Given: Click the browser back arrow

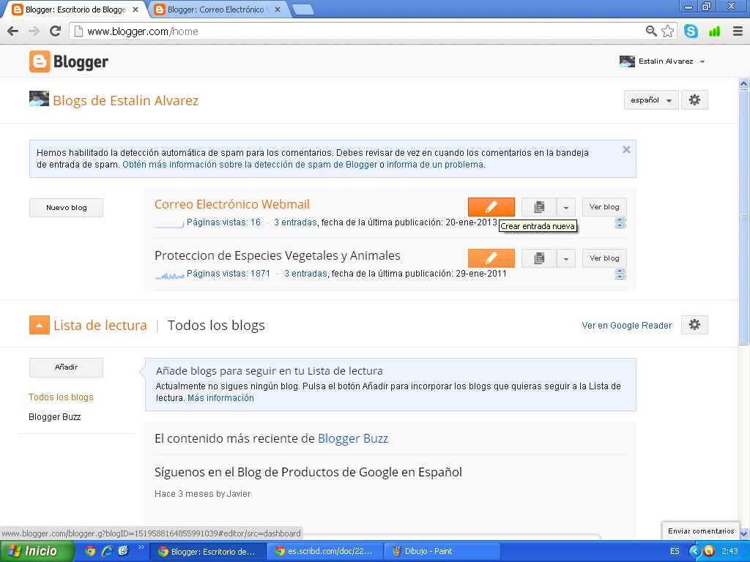Looking at the screenshot, I should point(13,31).
